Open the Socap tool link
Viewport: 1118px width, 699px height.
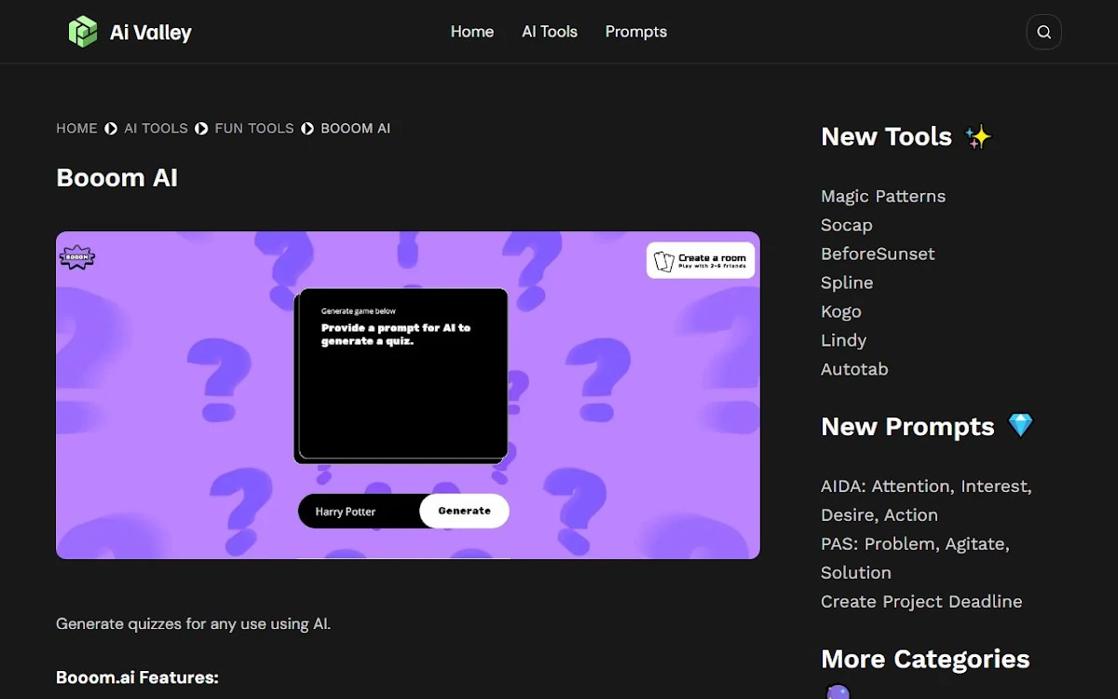point(847,225)
